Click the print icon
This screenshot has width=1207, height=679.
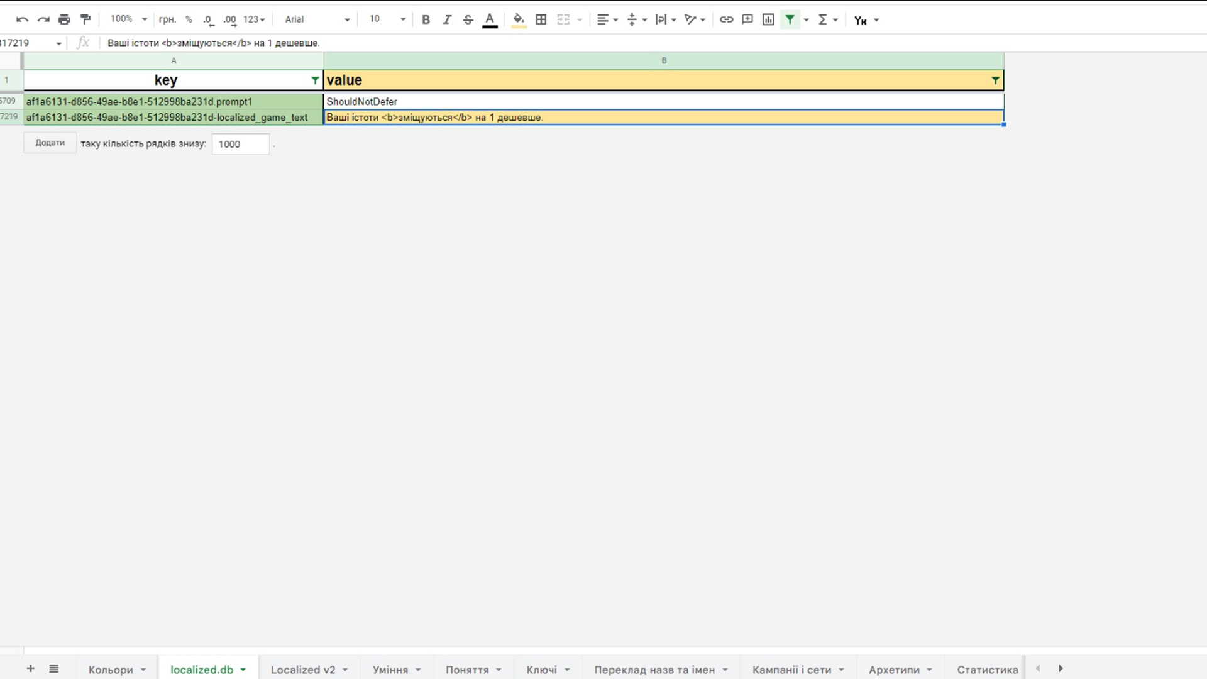[64, 19]
